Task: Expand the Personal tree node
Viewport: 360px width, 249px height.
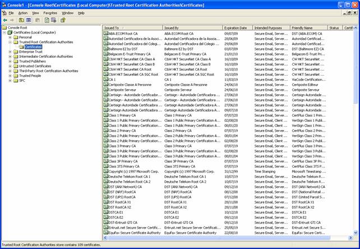Action: pos(10,38)
